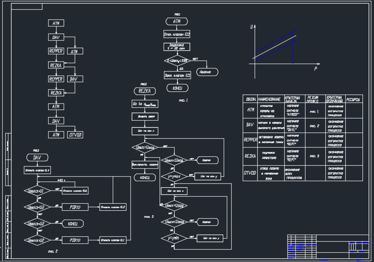The width and height of the screenshot is (374, 262).
Task: Select the REZKA cell in the table
Action: click(x=250, y=156)
